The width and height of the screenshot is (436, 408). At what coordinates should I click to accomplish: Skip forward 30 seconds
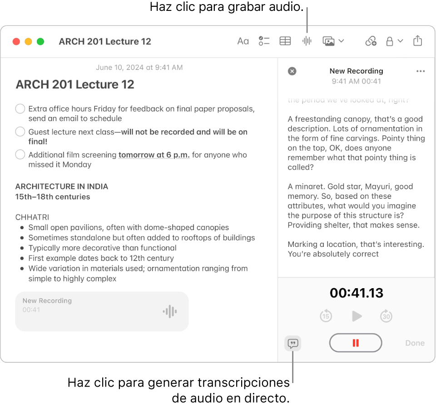[x=386, y=316]
